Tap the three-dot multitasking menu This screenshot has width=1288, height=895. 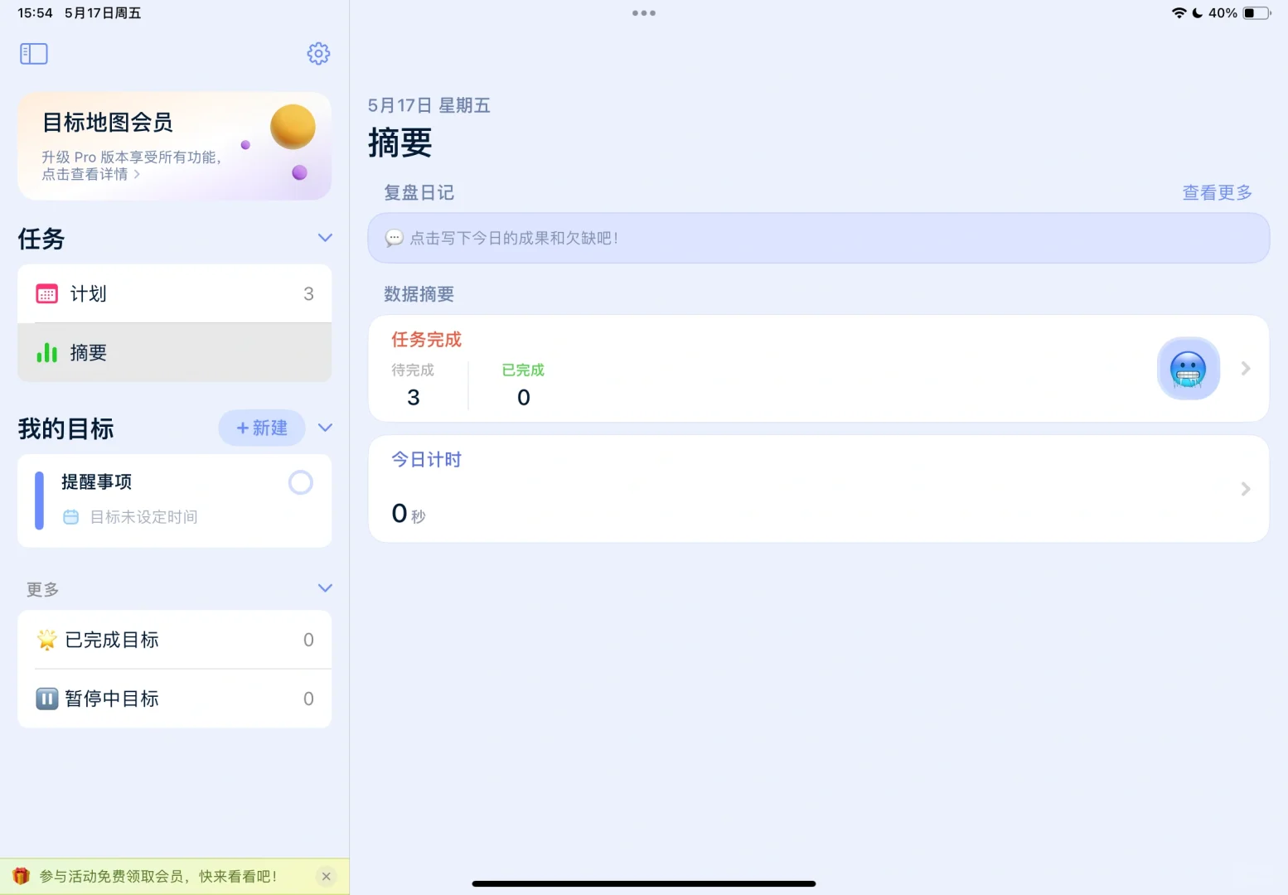pos(644,13)
